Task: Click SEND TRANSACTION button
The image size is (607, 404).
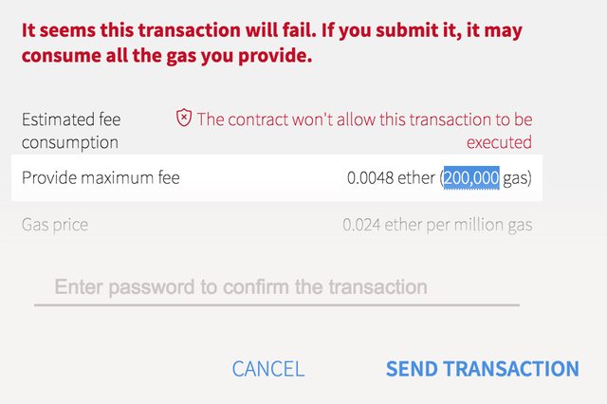Action: [x=483, y=369]
